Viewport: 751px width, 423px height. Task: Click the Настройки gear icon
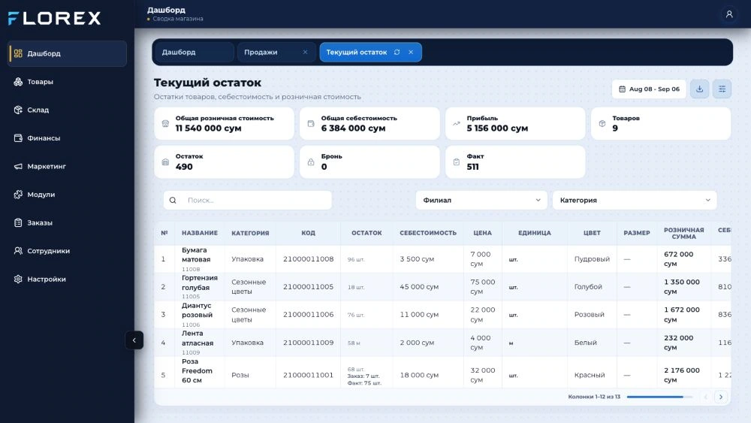click(18, 279)
